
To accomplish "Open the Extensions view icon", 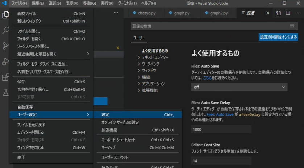I will (5, 77).
